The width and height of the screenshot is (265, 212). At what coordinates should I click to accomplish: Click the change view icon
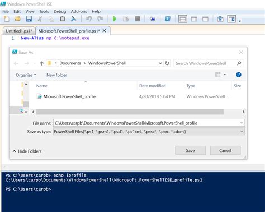tap(218, 75)
